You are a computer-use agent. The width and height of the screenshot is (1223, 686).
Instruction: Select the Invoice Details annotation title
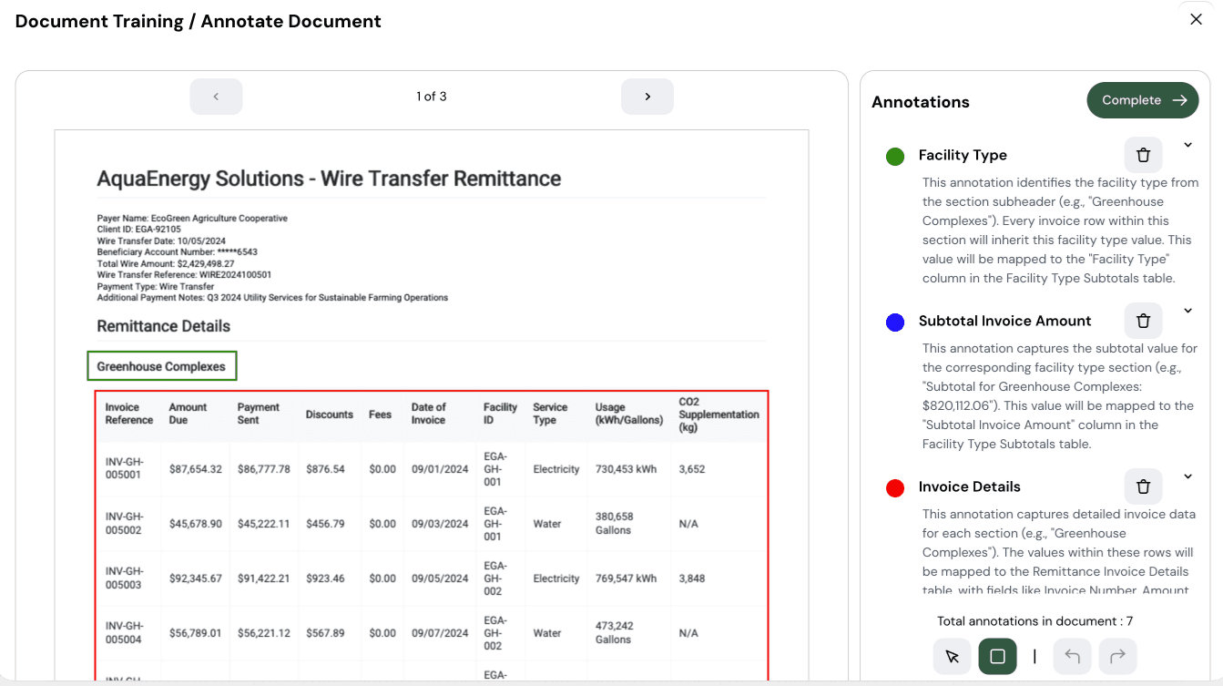click(x=970, y=486)
